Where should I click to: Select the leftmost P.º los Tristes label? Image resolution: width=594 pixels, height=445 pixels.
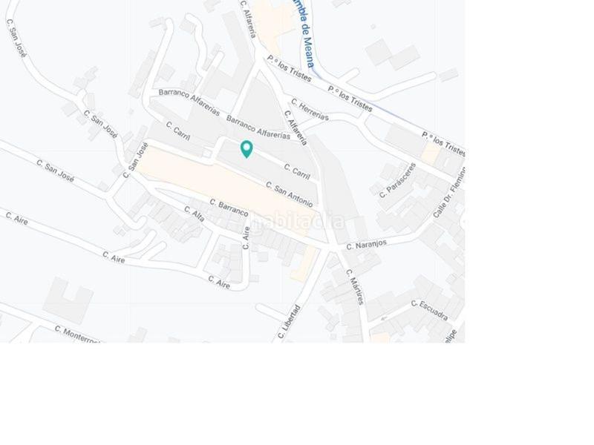(x=289, y=68)
